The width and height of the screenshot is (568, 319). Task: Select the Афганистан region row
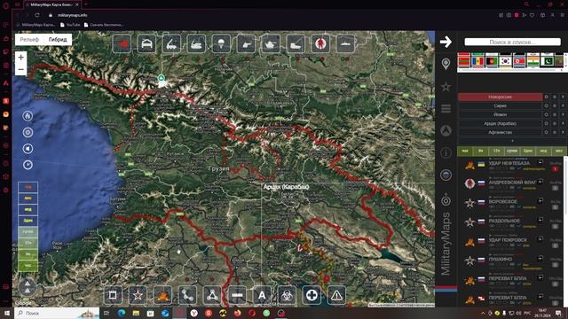coord(500,132)
